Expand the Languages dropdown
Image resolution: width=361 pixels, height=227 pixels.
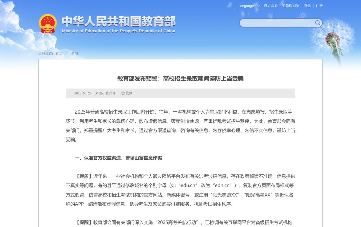click(249, 6)
